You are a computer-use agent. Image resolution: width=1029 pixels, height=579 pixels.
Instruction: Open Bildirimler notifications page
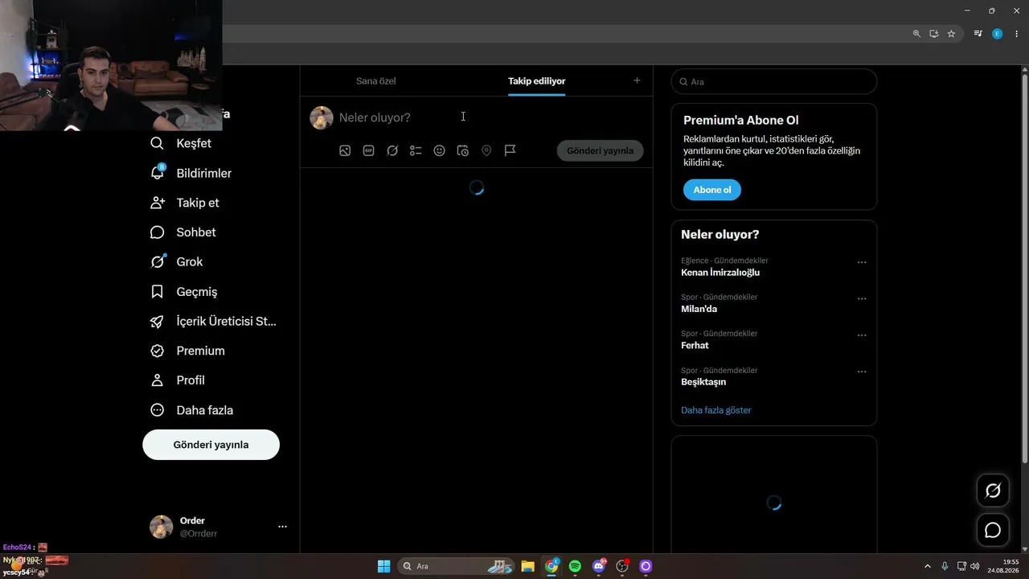tap(191, 173)
